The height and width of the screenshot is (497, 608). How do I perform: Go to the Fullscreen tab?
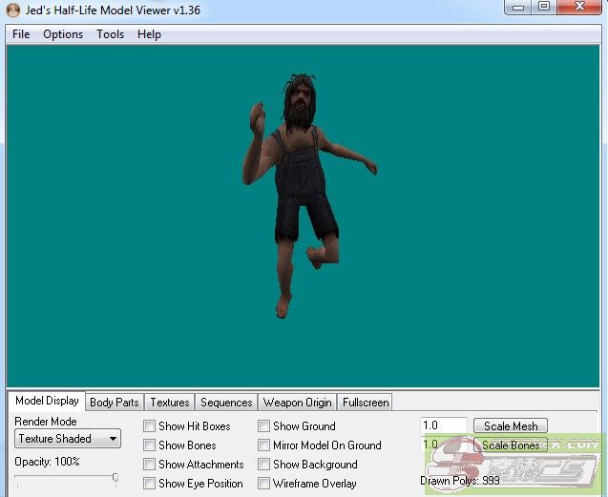click(x=365, y=403)
